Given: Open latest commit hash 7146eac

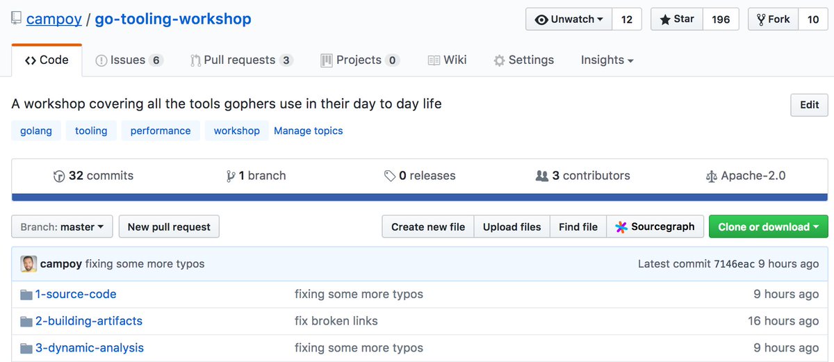Looking at the screenshot, I should pyautogui.click(x=736, y=264).
